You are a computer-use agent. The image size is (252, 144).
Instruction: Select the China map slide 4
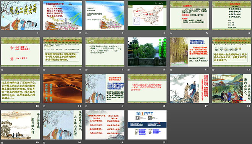tap(147, 16)
